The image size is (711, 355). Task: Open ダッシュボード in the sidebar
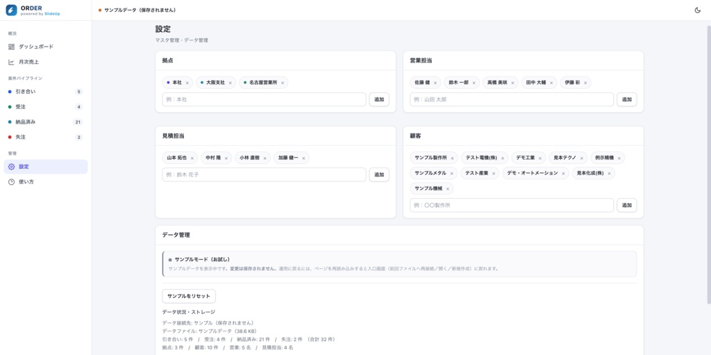[45, 47]
